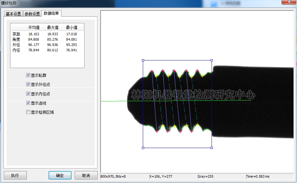The image size is (297, 183).
Task: Toggle the 显示外径点 checkbox
Action: (x=28, y=84)
